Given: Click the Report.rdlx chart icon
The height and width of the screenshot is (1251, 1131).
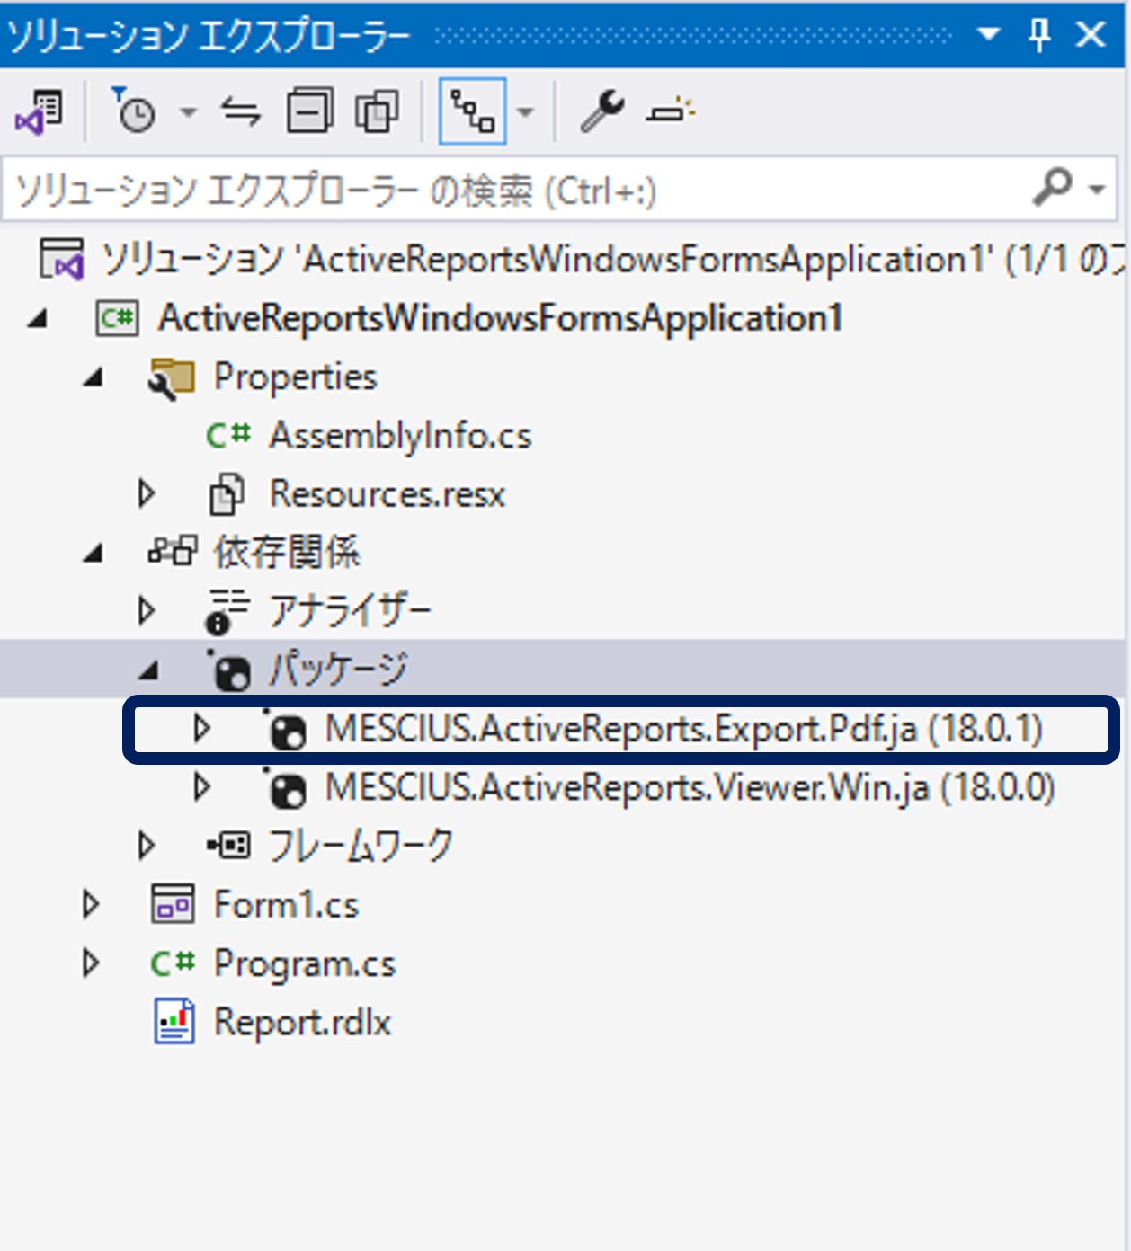Looking at the screenshot, I should click(174, 1022).
